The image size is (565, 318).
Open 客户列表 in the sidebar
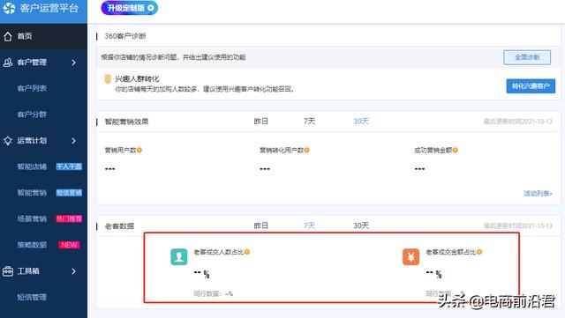tap(32, 88)
